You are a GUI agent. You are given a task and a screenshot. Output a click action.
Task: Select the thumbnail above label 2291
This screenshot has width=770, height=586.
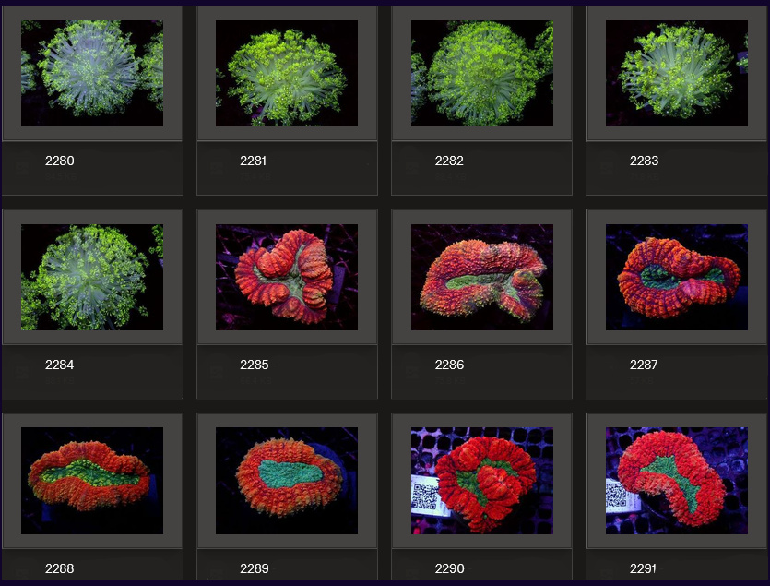[677, 481]
